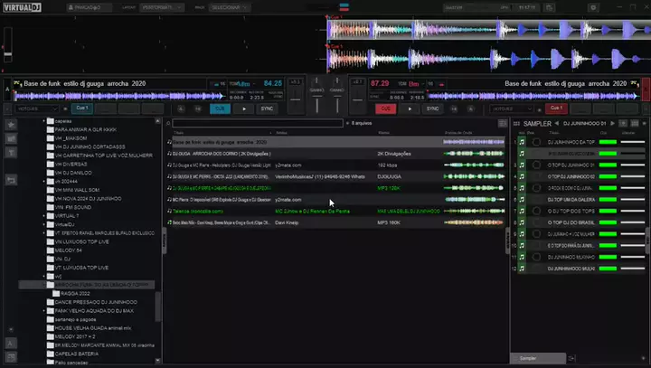This screenshot has height=368, width=651.
Task: Toggle deck A selector letter
Action: (x=7, y=89)
